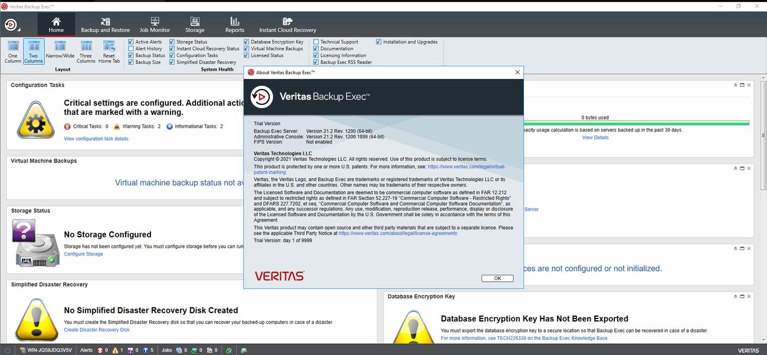Enable the Technical Support checkbox

click(x=316, y=42)
